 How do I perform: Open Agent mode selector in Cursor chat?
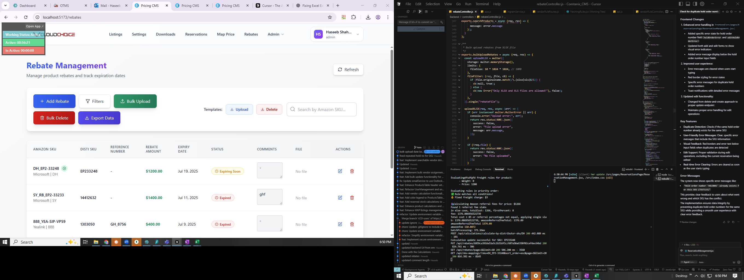pyautogui.click(x=689, y=262)
